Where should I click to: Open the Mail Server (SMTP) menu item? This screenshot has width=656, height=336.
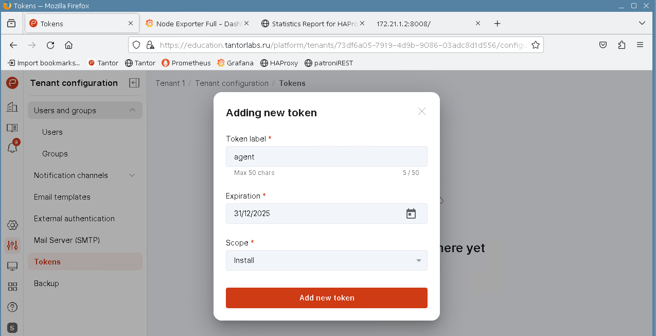tap(67, 240)
